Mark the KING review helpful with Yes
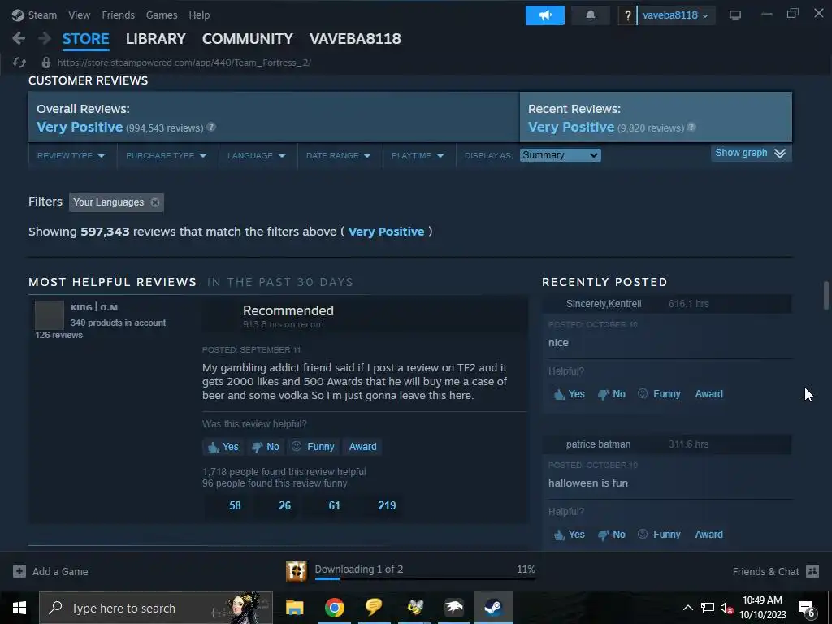832x624 pixels. pyautogui.click(x=223, y=447)
